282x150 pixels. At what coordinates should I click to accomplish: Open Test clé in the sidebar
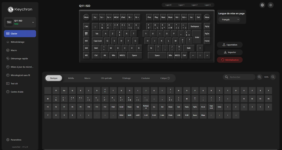tap(20, 84)
